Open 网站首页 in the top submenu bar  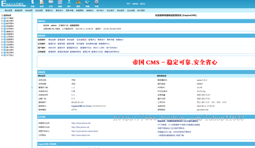pyautogui.click(x=121, y=10)
